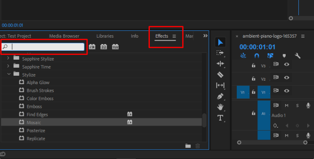Select the ambient-piano-logo-165357 sequence tab

[x=269, y=36]
